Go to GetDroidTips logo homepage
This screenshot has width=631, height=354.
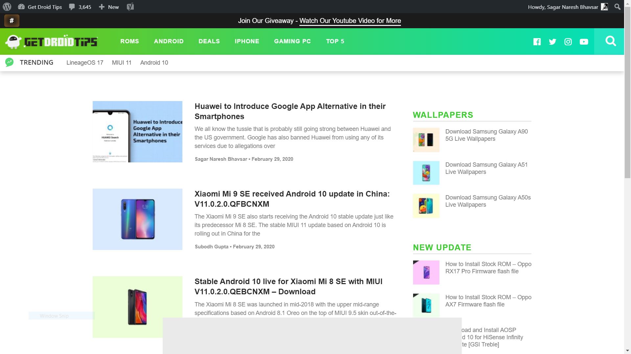tap(51, 42)
